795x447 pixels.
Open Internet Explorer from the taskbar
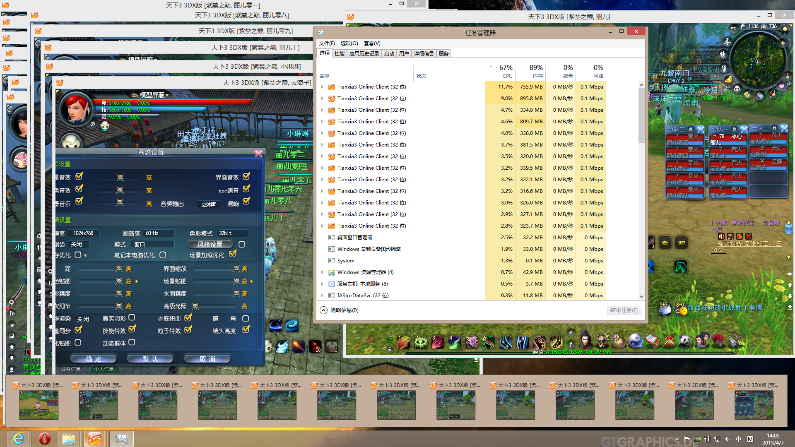[x=18, y=438]
